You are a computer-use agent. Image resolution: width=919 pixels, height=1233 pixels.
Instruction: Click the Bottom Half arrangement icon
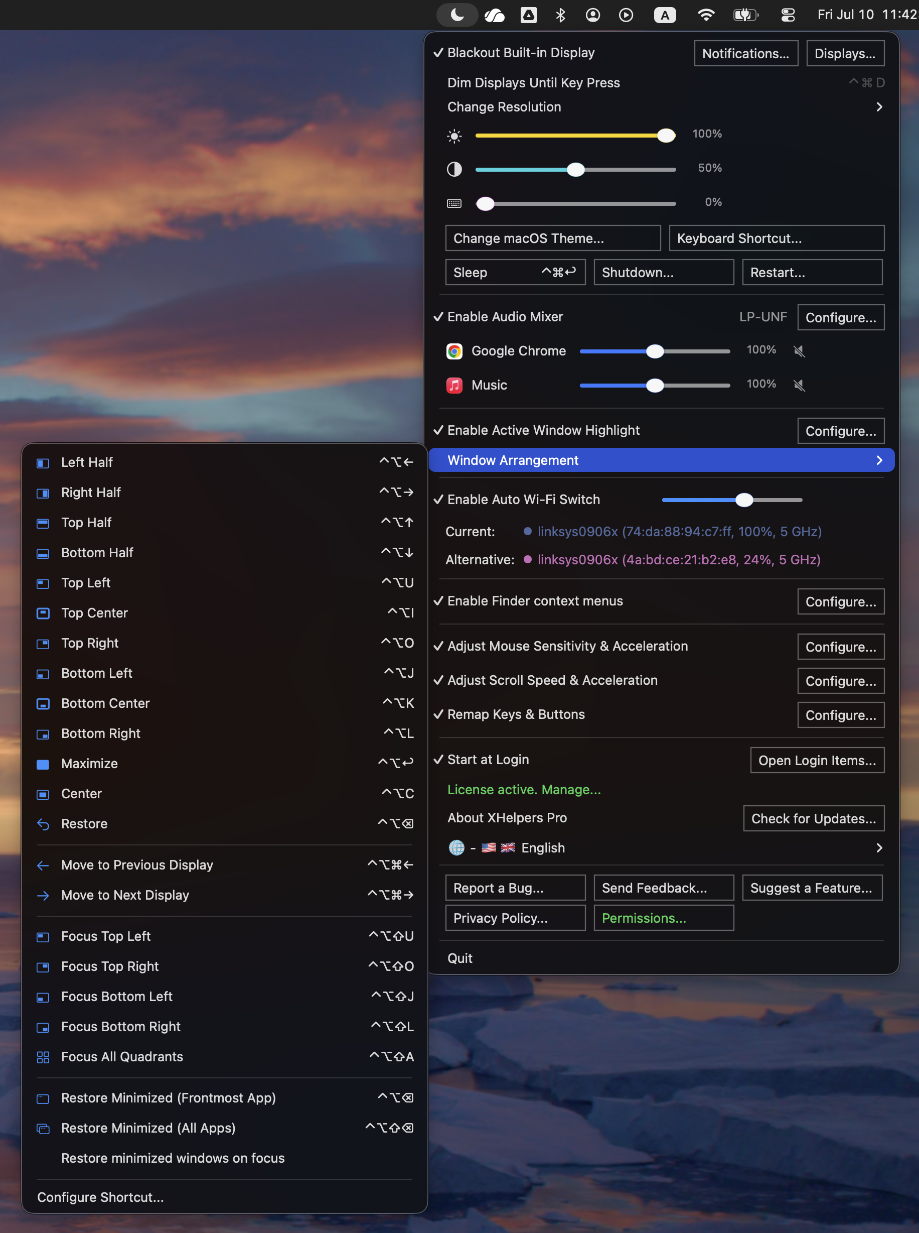point(43,553)
